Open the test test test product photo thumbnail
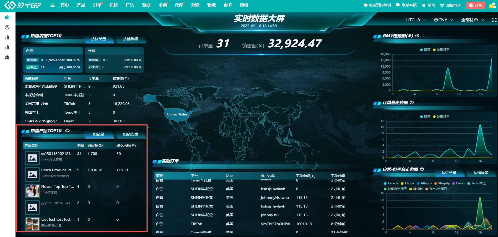The image size is (498, 237). (32, 224)
